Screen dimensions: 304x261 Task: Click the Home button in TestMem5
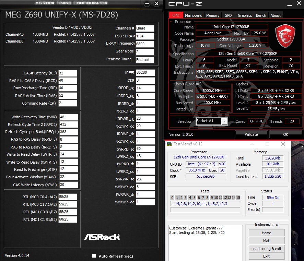pos(267,233)
